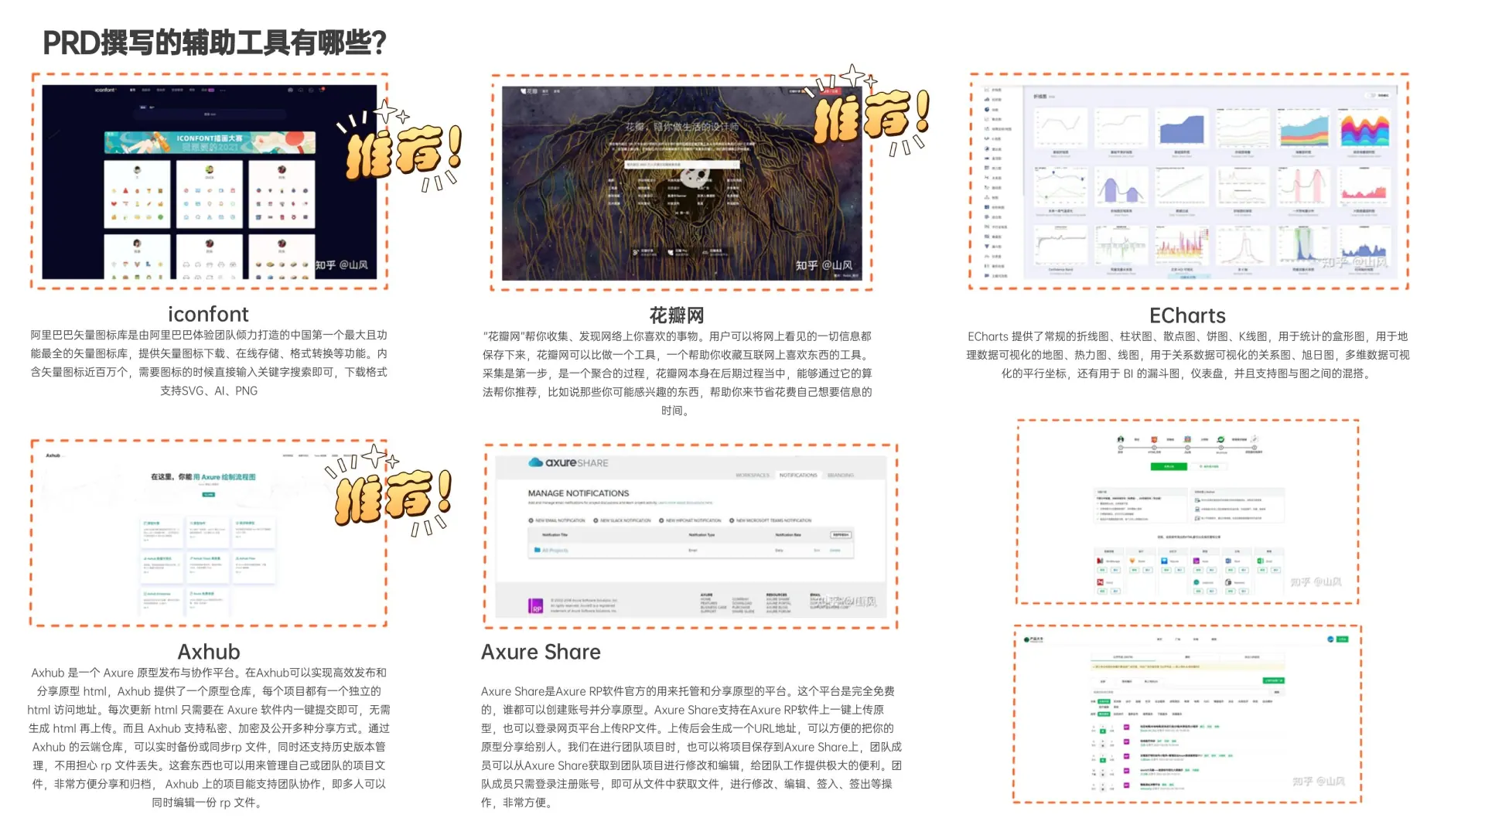The width and height of the screenshot is (1485, 835).
Task: Add a new Slack notification in Axure Share
Action: [622, 520]
